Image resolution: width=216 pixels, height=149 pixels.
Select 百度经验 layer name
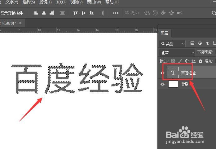pyautogui.click(x=188, y=73)
